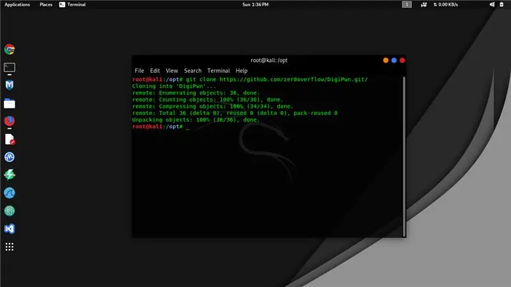Launch the Terminal icon in the dock
511x287 pixels.
10,68
